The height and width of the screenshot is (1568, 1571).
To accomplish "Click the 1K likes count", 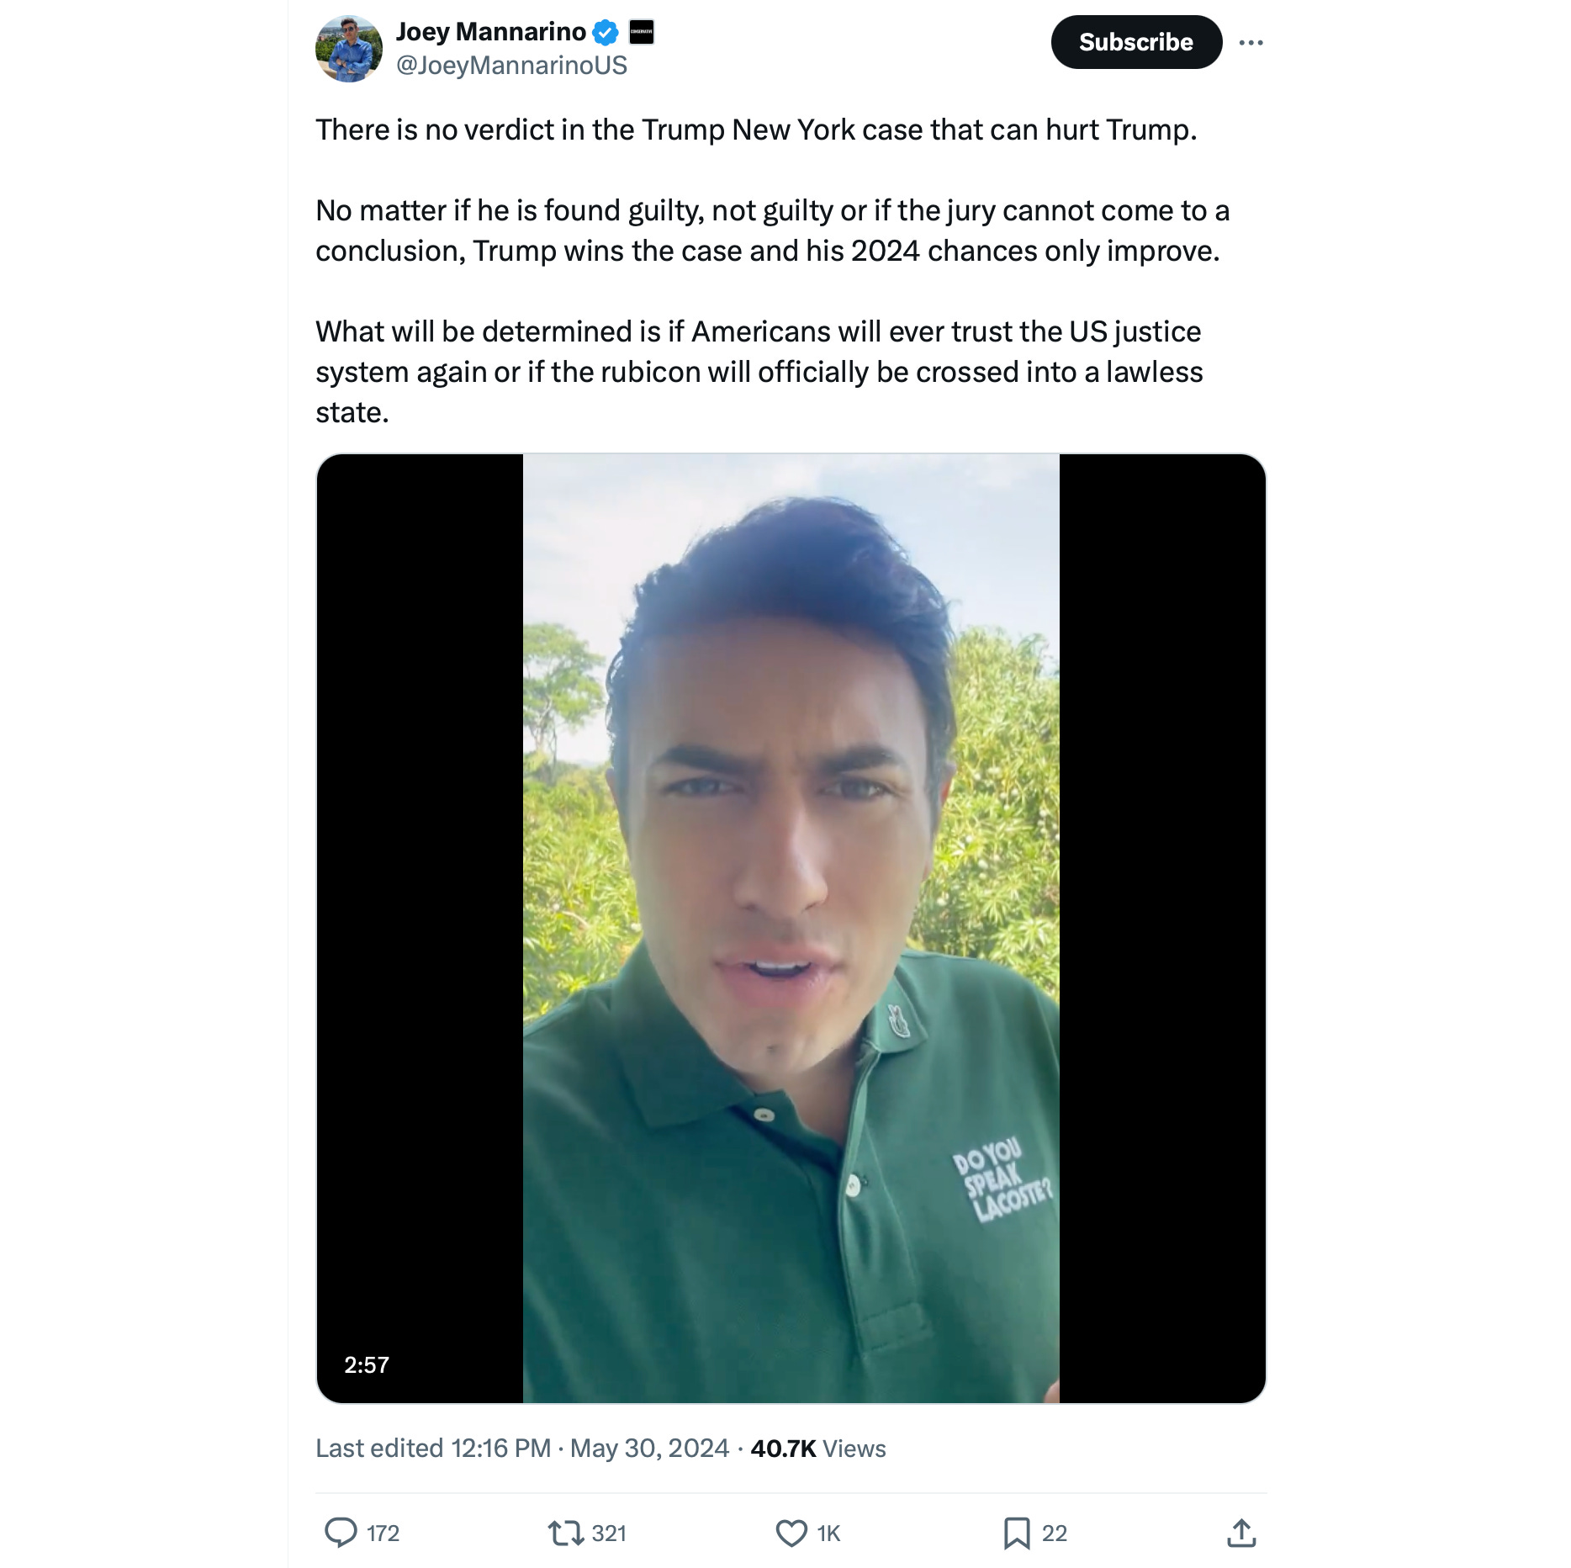I will 828,1533.
